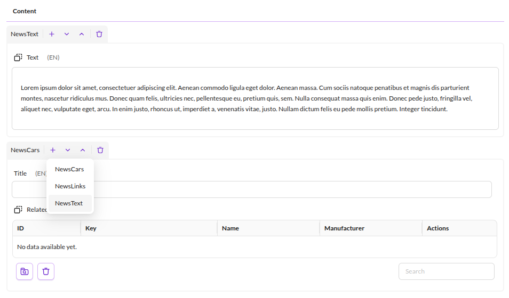The width and height of the screenshot is (509, 298).
Task: Choose NewsCars from the add-block menu
Action: click(x=70, y=169)
